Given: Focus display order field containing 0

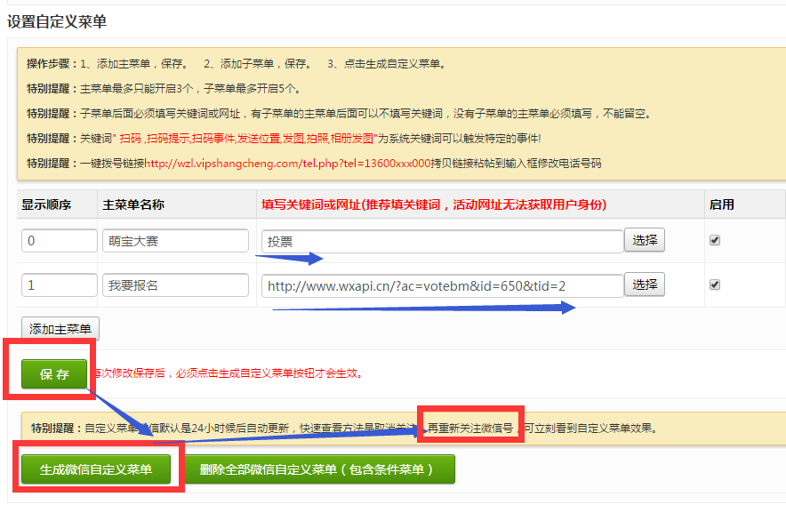Looking at the screenshot, I should 59,241.
